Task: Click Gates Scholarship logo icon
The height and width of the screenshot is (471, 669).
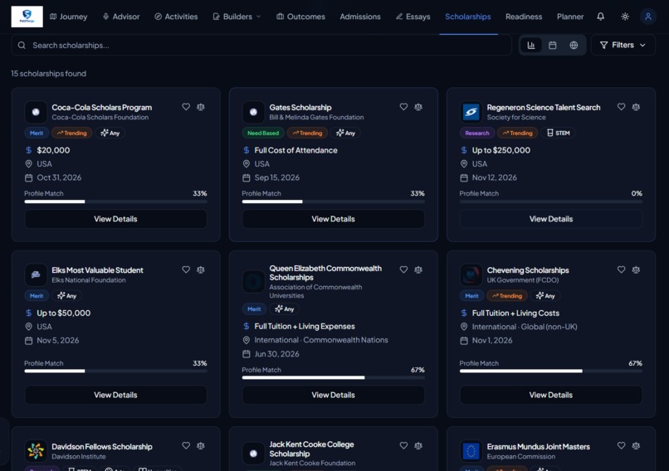Action: pos(253,112)
